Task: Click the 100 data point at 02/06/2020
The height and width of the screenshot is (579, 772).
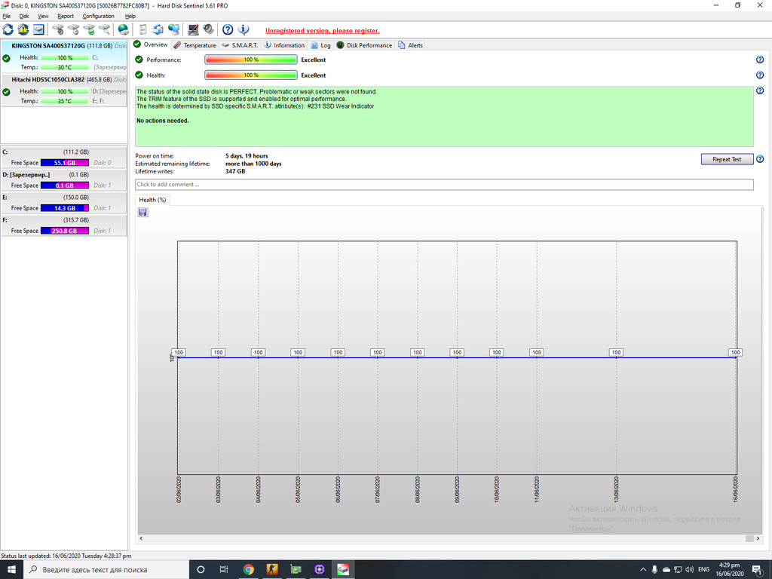Action: point(179,353)
